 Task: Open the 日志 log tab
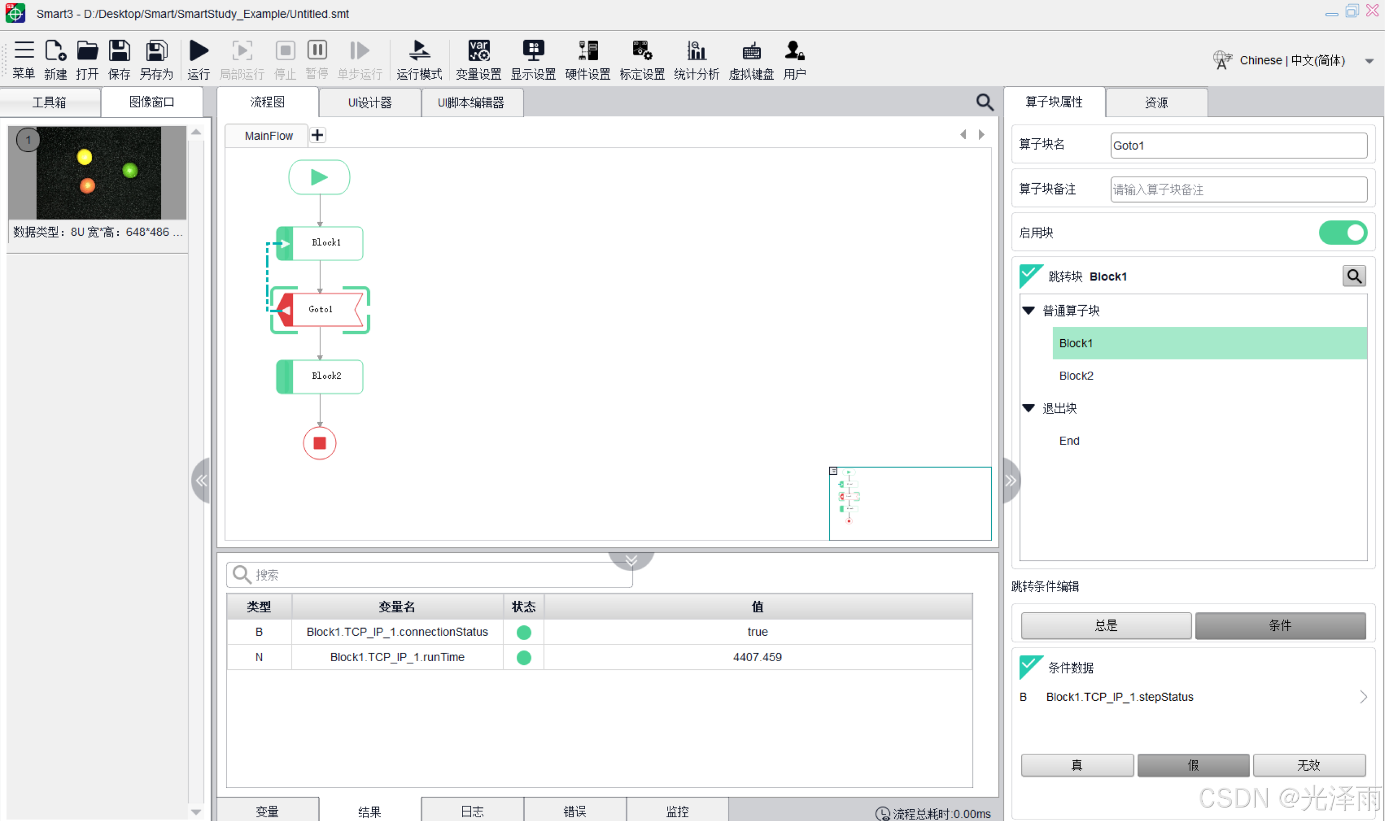[472, 811]
